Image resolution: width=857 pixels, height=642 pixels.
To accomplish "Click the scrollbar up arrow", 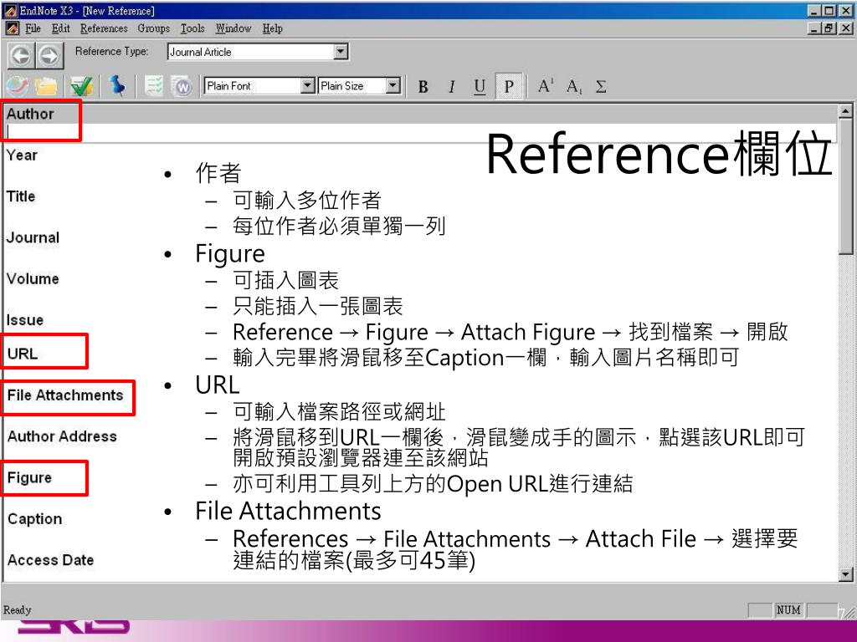I will click(845, 111).
